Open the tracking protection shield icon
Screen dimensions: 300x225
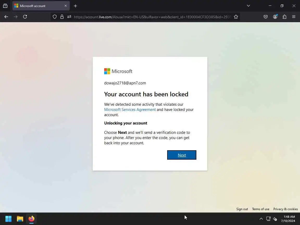pyautogui.click(x=55, y=17)
